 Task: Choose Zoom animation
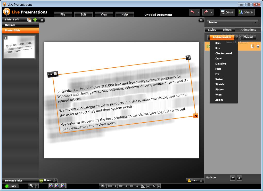coord(224,100)
